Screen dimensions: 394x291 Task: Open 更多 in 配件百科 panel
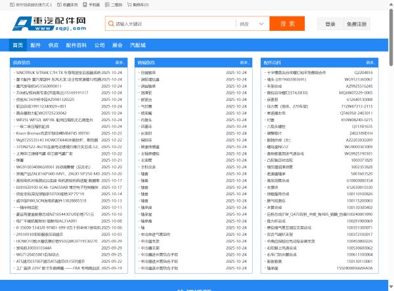point(376,62)
